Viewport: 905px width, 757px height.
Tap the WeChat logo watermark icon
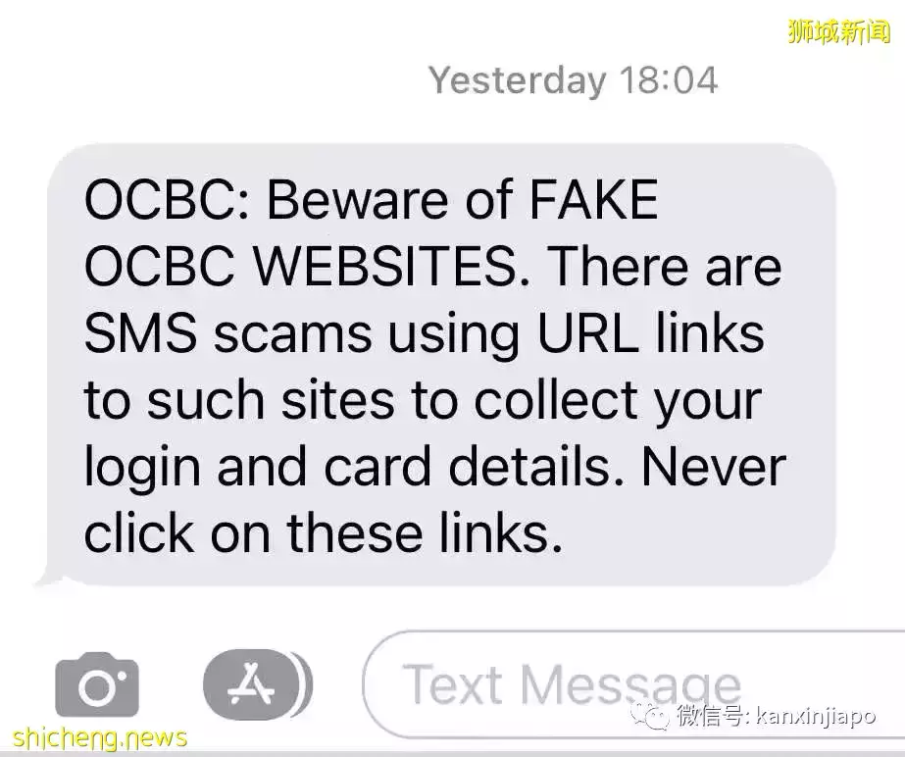[x=650, y=716]
